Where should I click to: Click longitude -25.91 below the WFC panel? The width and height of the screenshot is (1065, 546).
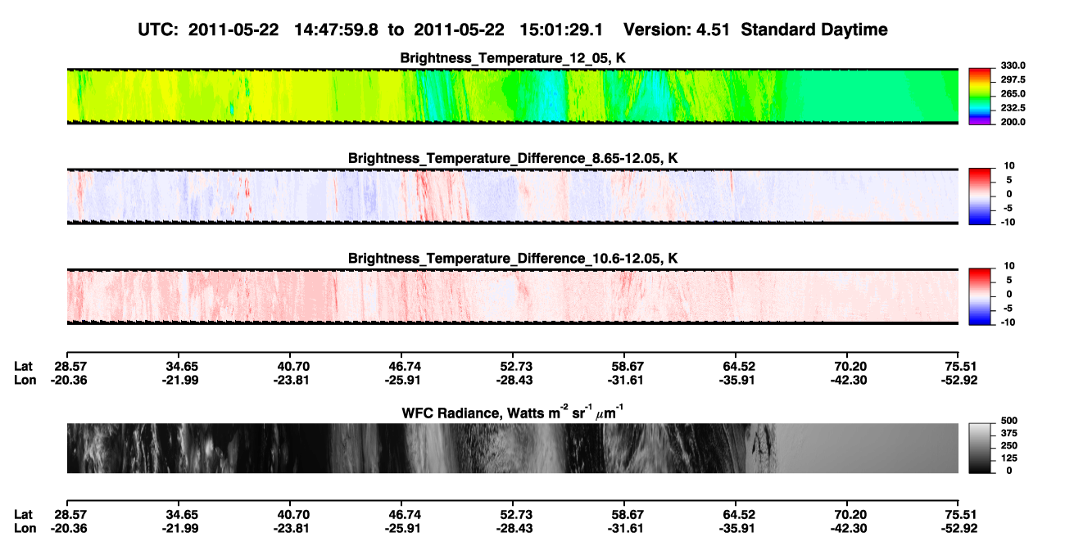(401, 527)
